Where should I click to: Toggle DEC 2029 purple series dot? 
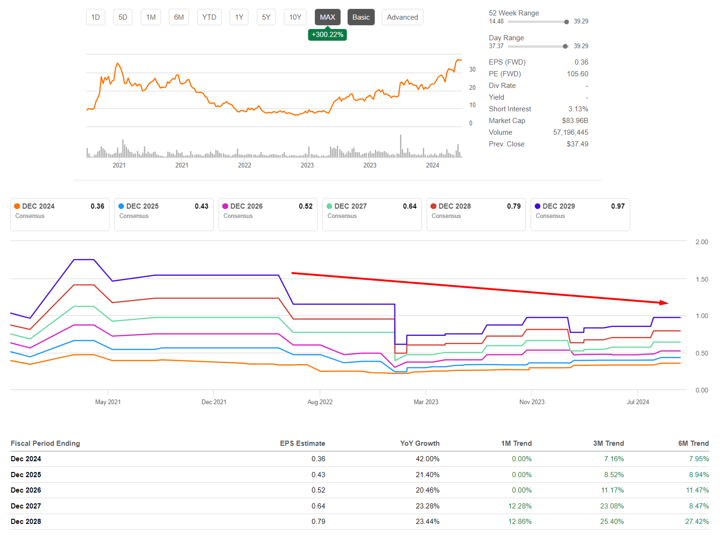point(538,206)
